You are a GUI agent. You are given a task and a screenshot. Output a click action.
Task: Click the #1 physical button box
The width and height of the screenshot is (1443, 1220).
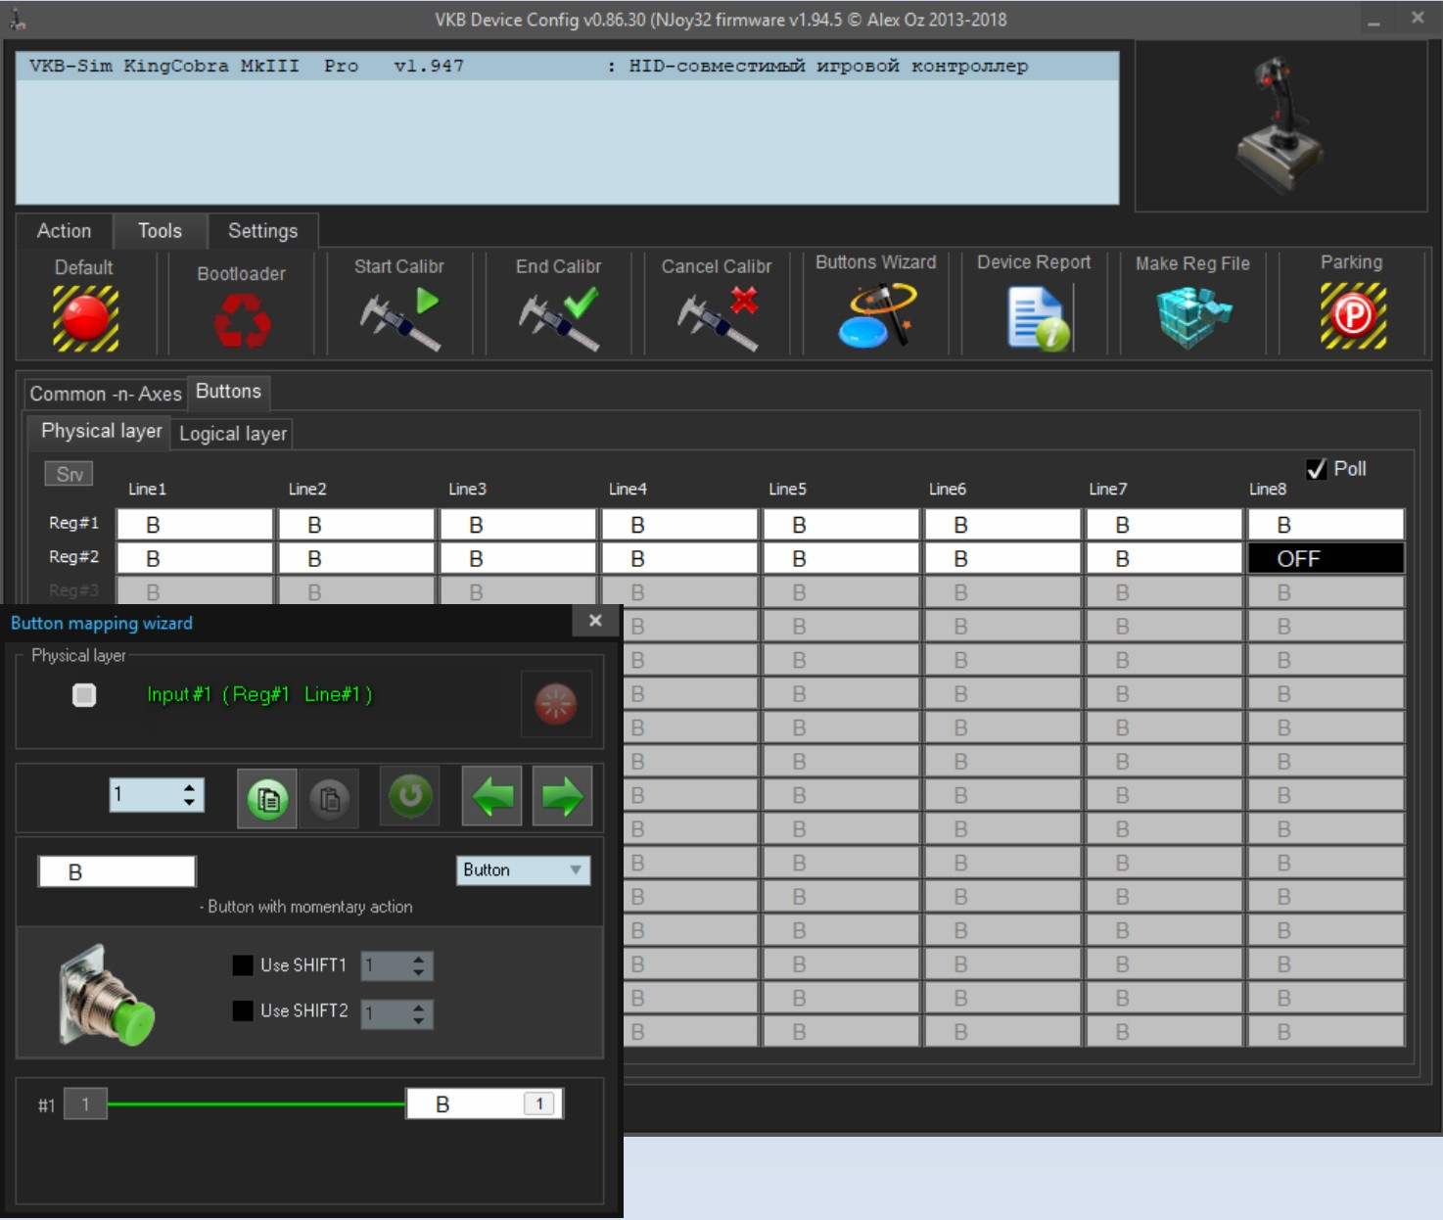[85, 1104]
